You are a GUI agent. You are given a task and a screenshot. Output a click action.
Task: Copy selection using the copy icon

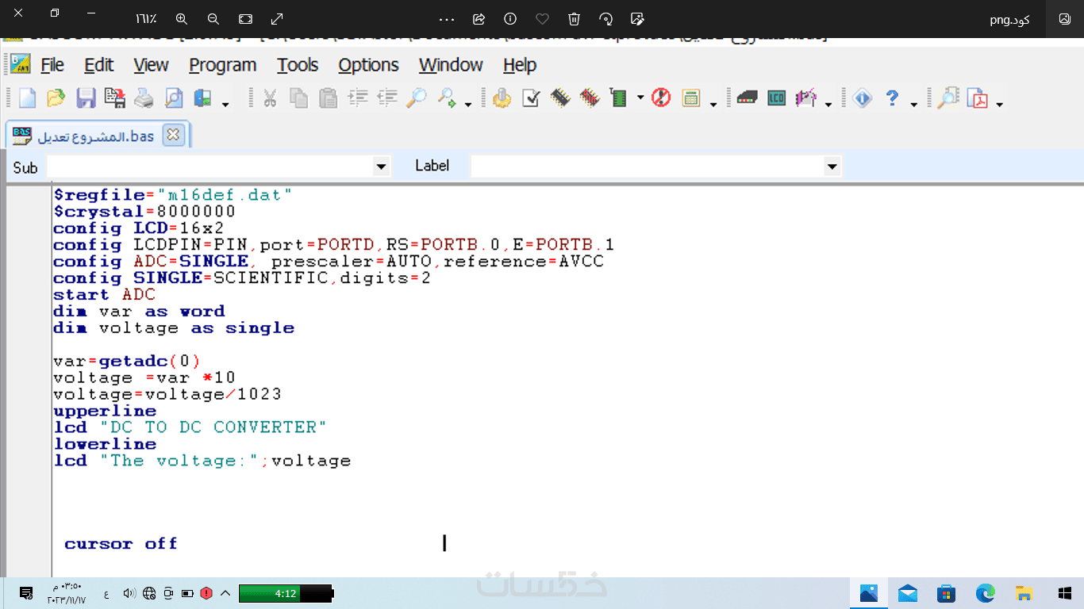point(299,98)
